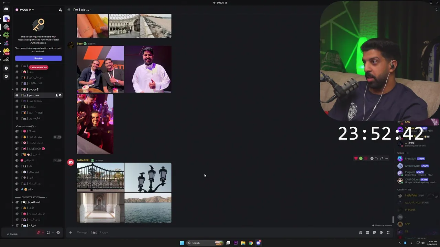Toggle headphone deafen in user panel

click(48, 233)
